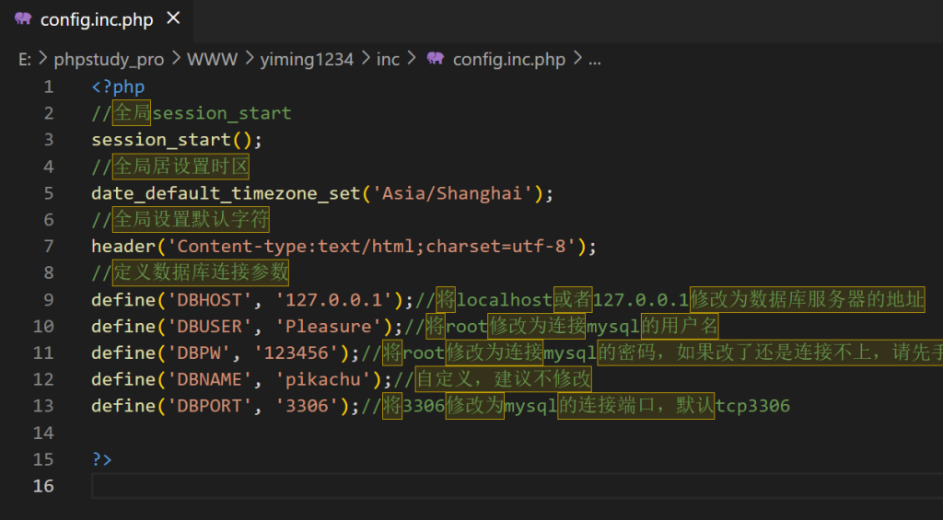This screenshot has height=520, width=943.
Task: Select the config.inc.php breadcrumb file name
Action: [508, 59]
